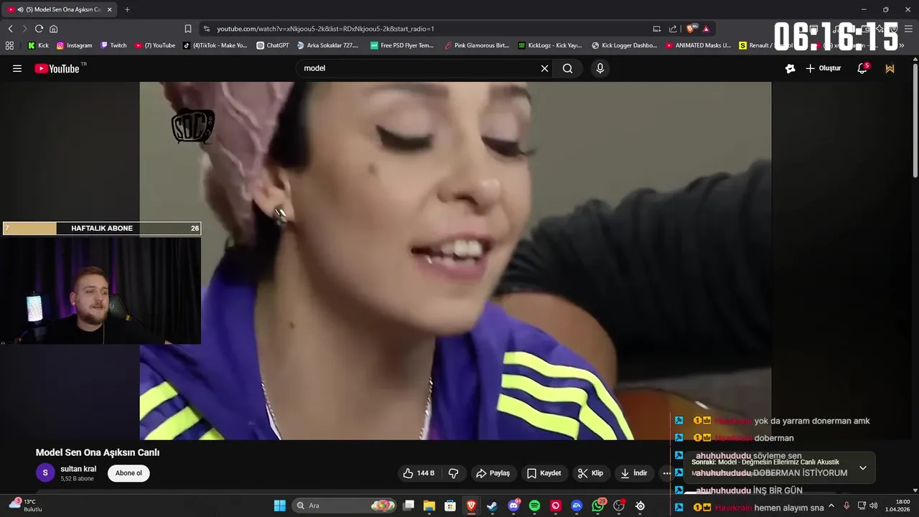
Task: Save the video with Kaydet
Action: (544, 473)
